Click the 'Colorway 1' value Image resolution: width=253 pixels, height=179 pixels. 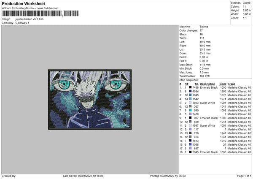tap(22, 23)
